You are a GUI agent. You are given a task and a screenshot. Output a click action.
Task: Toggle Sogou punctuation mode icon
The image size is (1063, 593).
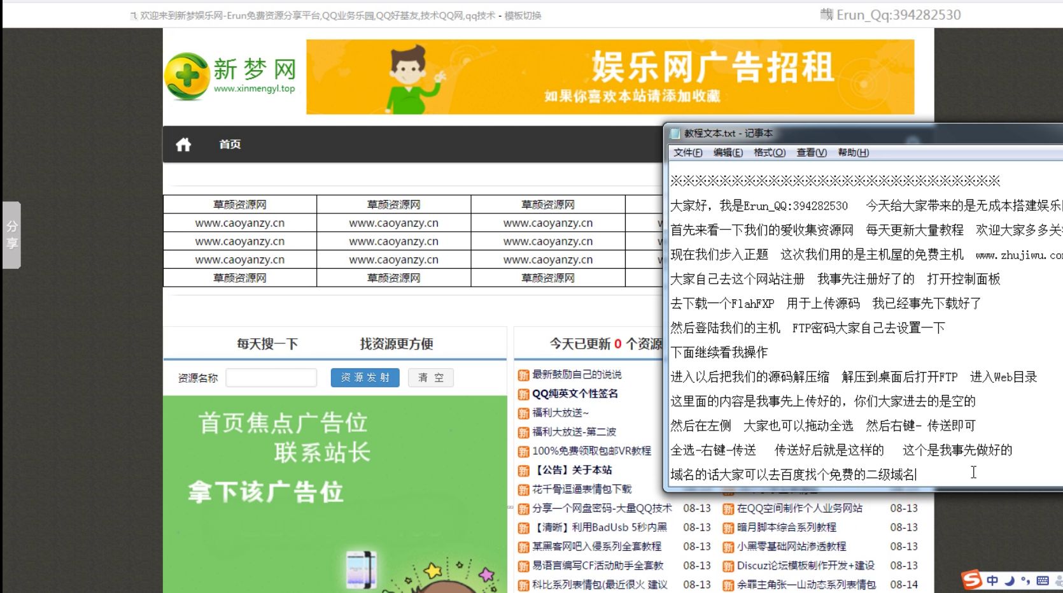(1025, 580)
